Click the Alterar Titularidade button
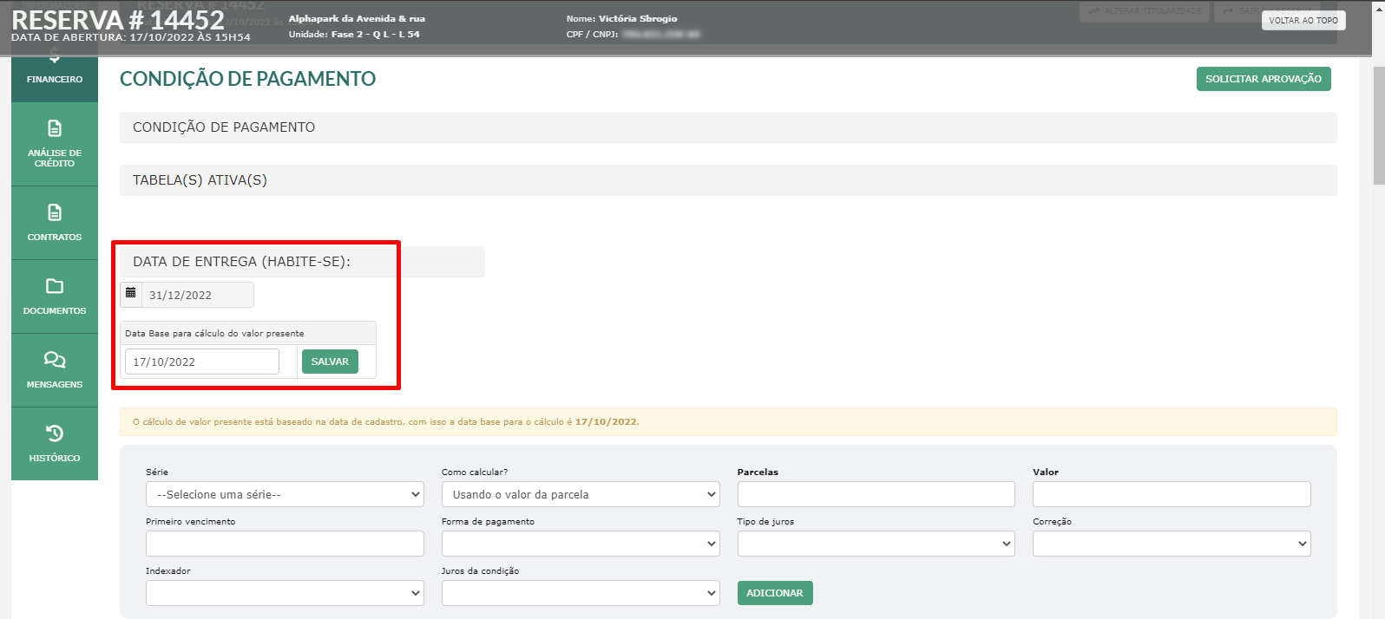 [1145, 11]
